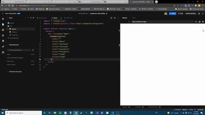Click the Spaces: 2 indentation status entry
This screenshot has height=115, width=205.
point(185,110)
